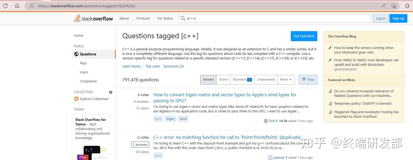Click the Collectives info icon
413x160 pixels.
[x=110, y=92]
